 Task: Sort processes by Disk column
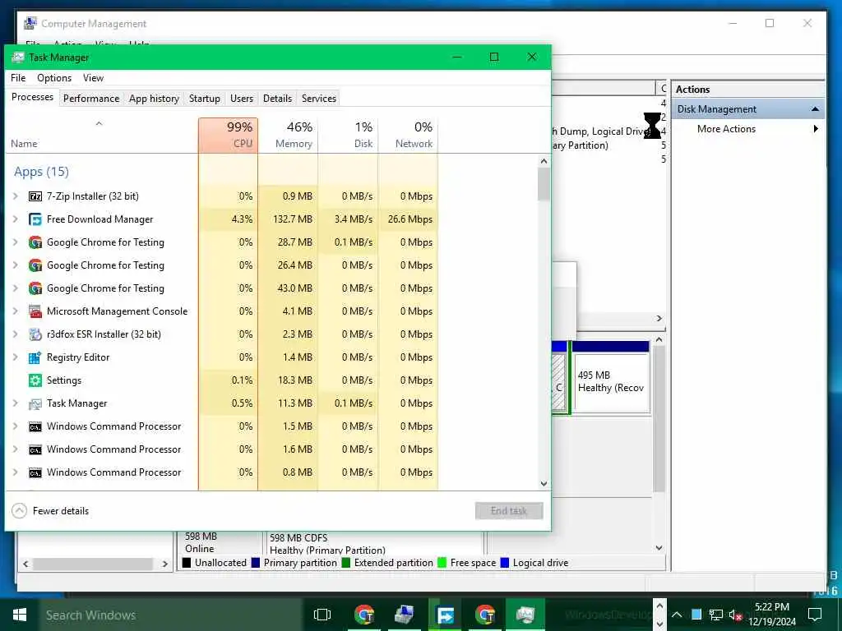[x=349, y=136]
